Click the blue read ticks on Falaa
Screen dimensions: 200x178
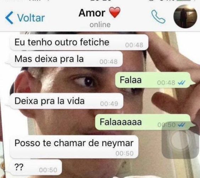click(x=182, y=83)
